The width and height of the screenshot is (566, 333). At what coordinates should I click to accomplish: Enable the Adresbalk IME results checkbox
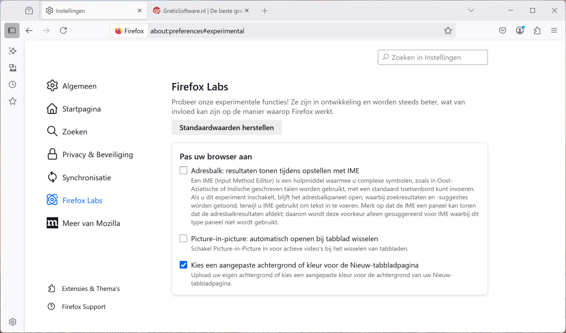coord(183,171)
